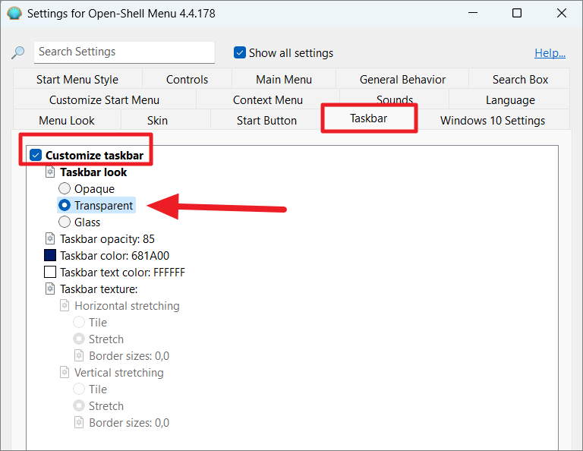Click icon beside first Border sizes under Horizontal
583x451 pixels.
(x=79, y=356)
